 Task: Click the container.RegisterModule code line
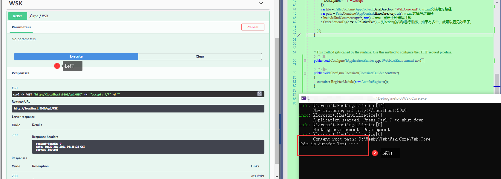coord(353,82)
